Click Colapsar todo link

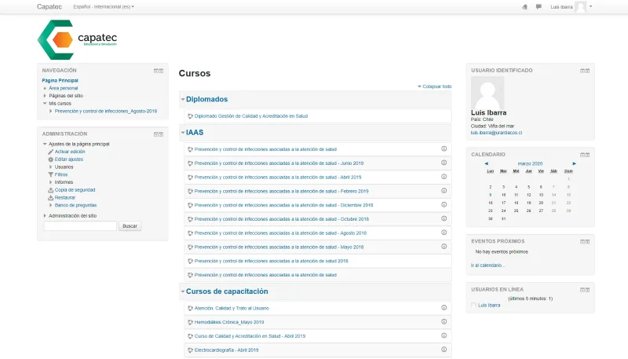click(x=437, y=86)
